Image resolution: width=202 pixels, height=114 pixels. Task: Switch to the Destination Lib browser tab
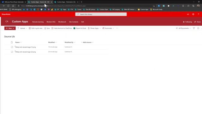pos(67,2)
